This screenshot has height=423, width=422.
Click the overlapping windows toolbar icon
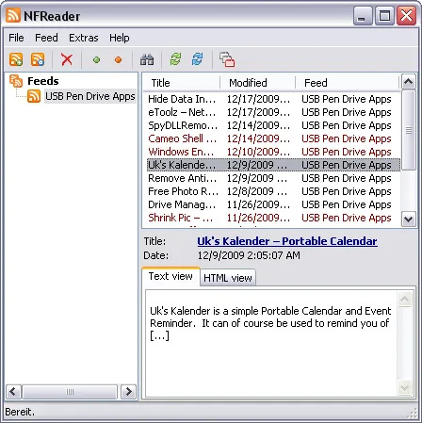pyautogui.click(x=227, y=59)
